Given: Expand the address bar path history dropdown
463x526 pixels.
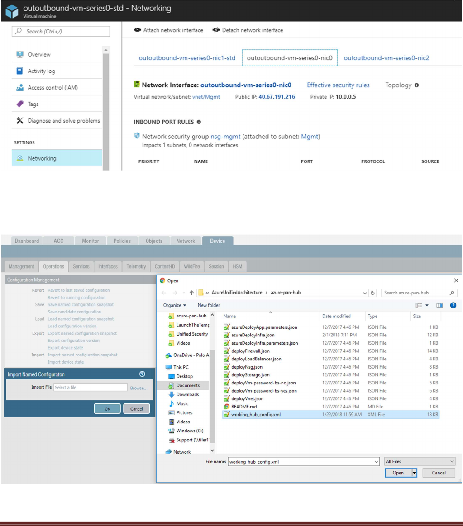Looking at the screenshot, I should (365, 293).
